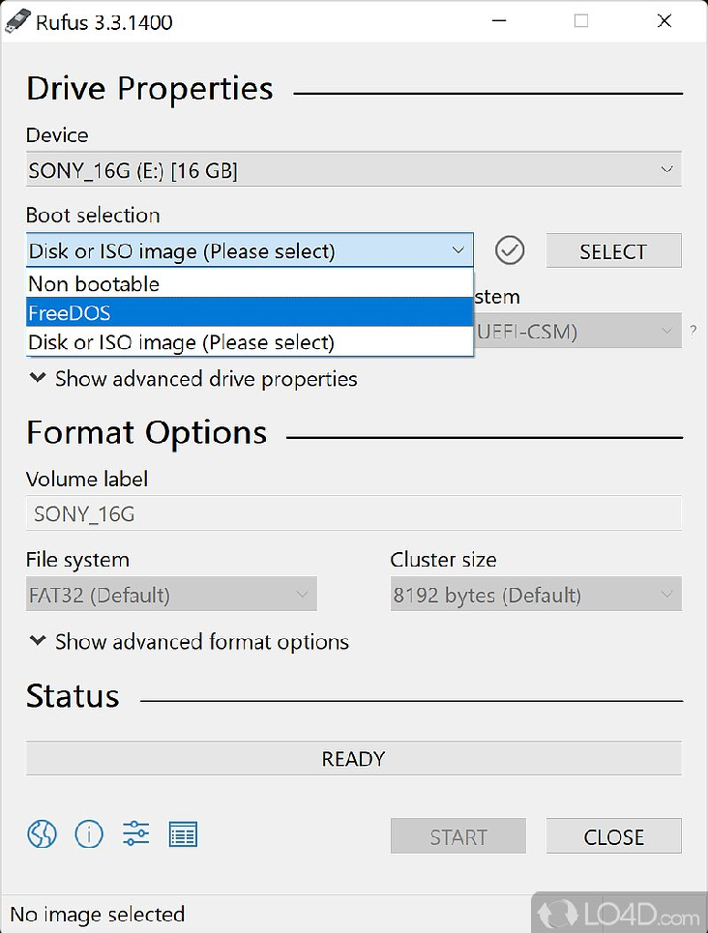Screen dimensions: 708x933
Task: Show the log window icon
Action: click(183, 834)
